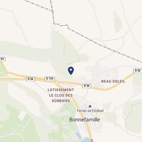Select the BEAU SOLEIL neighborhood label
The width and height of the screenshot is (142, 142).
pyautogui.click(x=113, y=81)
